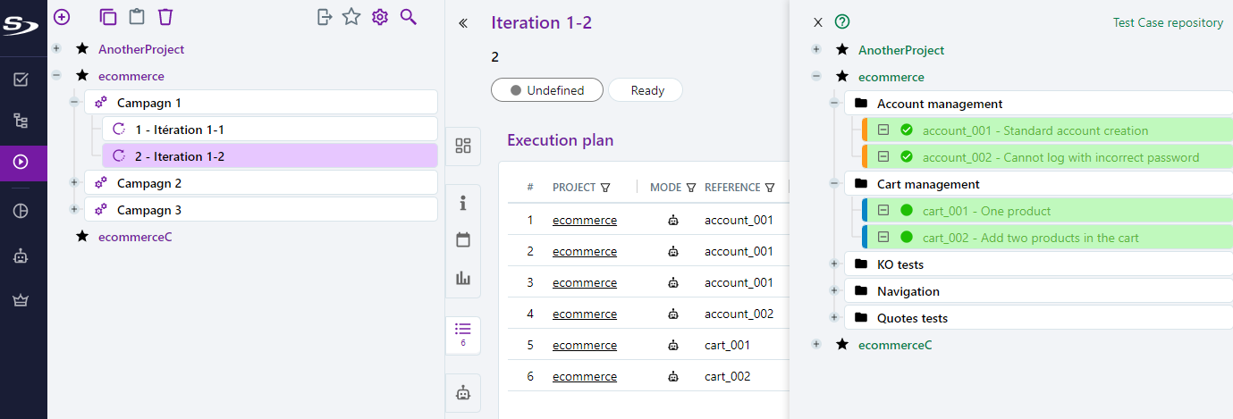Open the calendar planning tab icon
The width and height of the screenshot is (1233, 419).
click(x=463, y=239)
